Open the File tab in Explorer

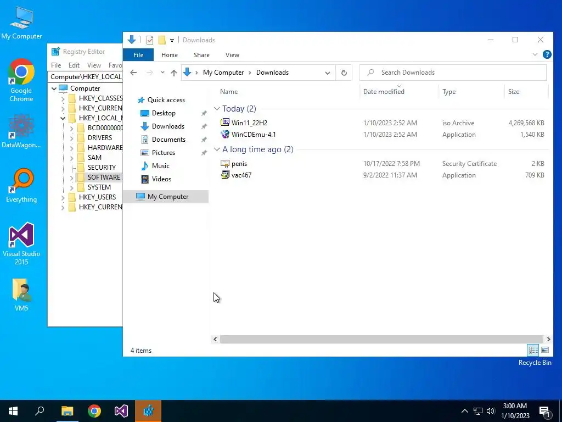pos(138,55)
